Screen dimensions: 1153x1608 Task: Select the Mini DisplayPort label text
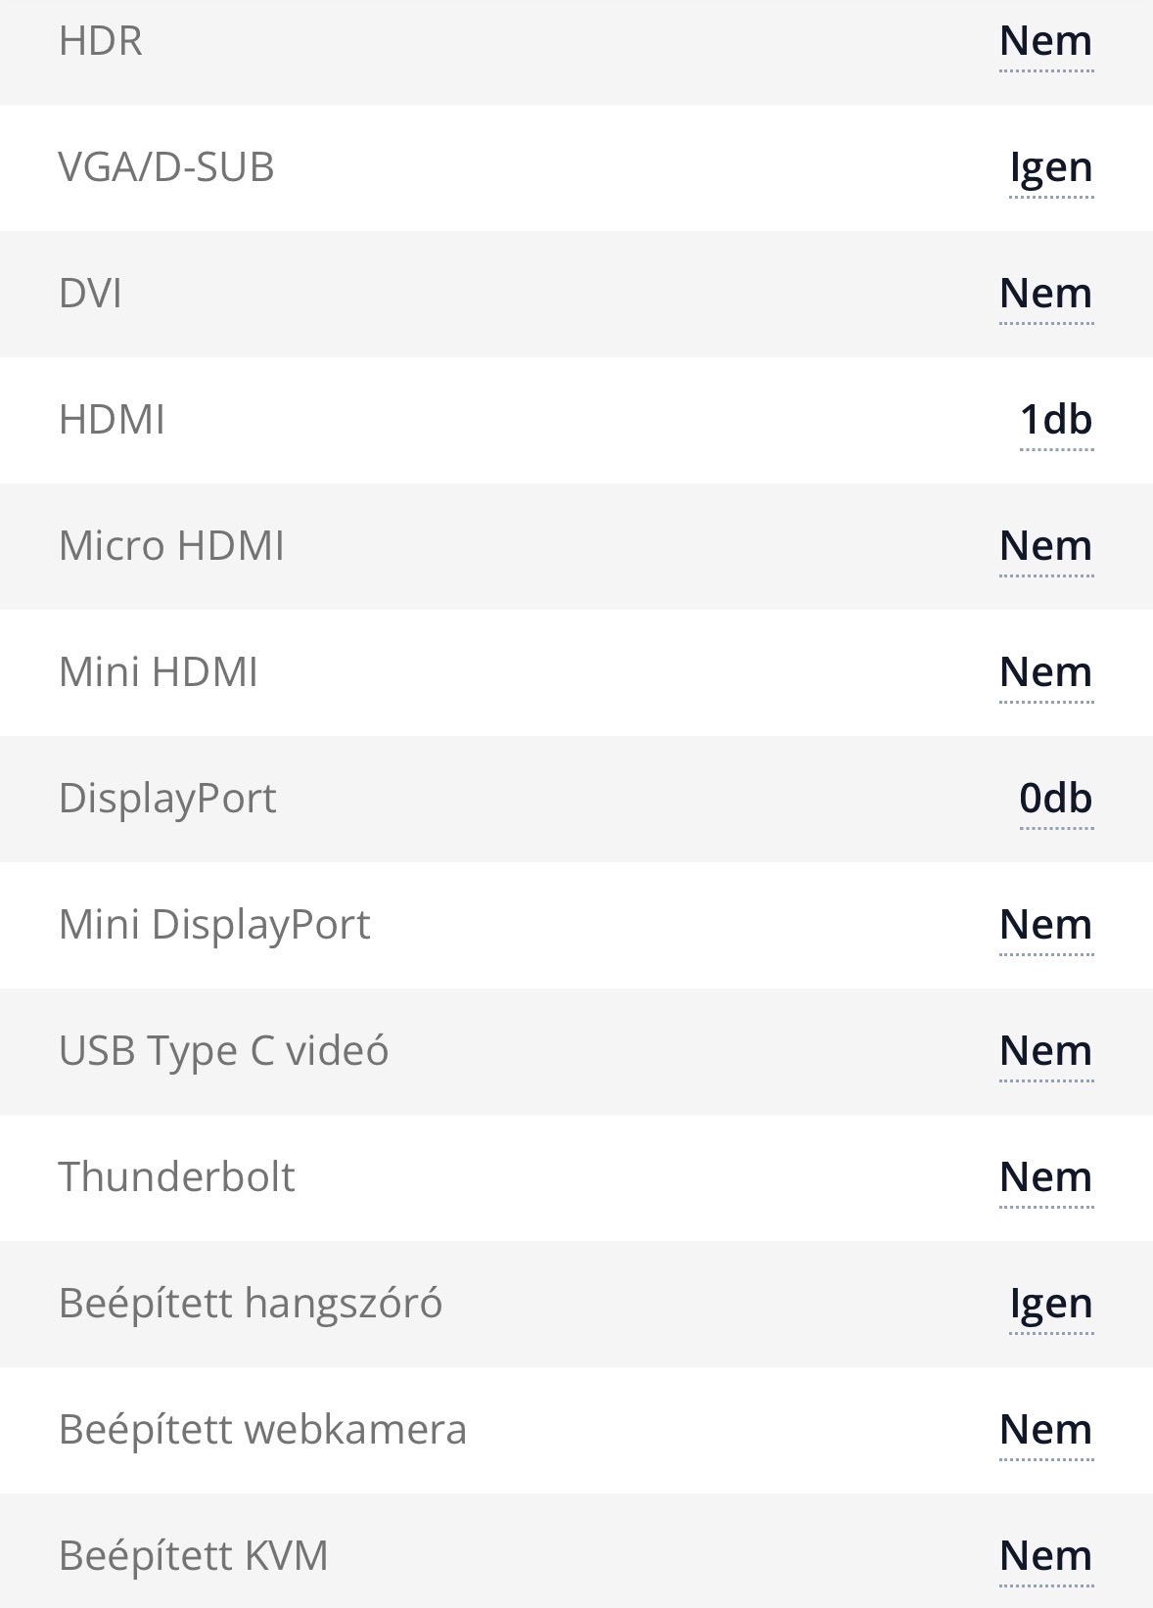[214, 925]
